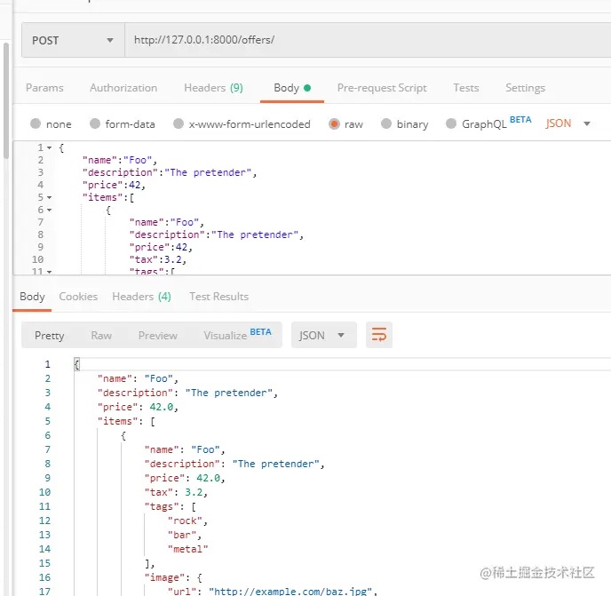Viewport: 611px width, 596px height.
Task: Switch to the Params tab
Action: click(44, 88)
